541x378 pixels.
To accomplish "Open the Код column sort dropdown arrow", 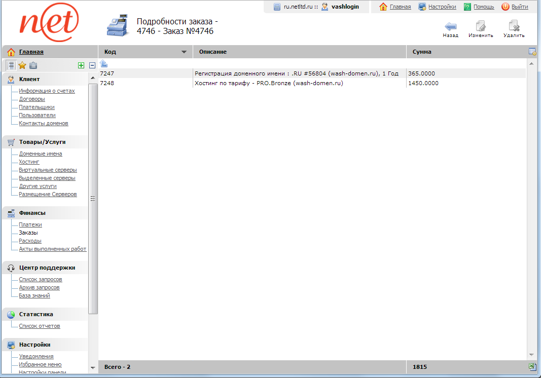I will (184, 52).
